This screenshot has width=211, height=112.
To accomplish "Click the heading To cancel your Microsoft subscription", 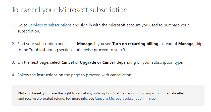I will point(69,10).
